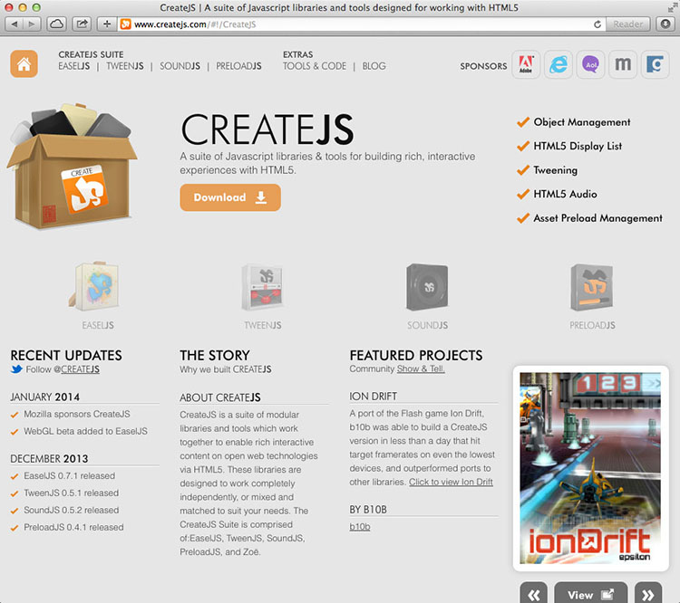680x603 pixels.
Task: Click the 'JANUARY 2014' heading
Action: (45, 397)
